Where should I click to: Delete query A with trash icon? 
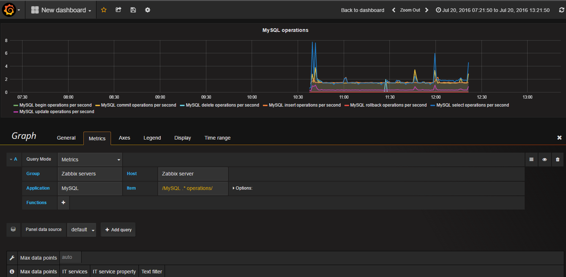click(558, 160)
